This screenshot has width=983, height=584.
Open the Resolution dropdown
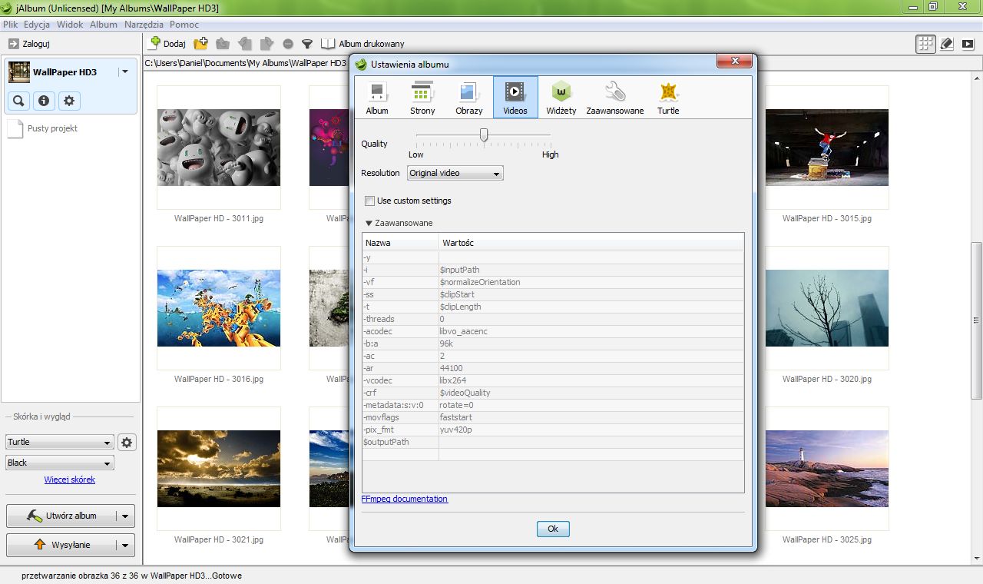(455, 174)
